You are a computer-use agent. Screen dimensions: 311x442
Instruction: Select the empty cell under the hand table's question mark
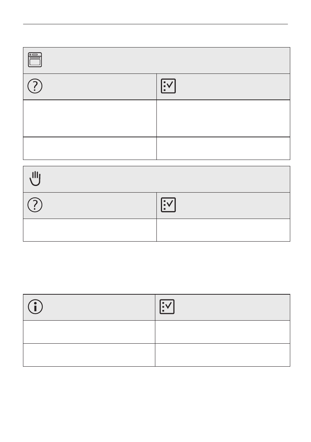click(x=90, y=230)
